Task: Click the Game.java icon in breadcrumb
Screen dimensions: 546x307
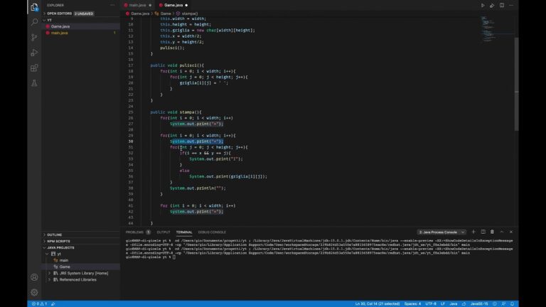Action: [127, 14]
